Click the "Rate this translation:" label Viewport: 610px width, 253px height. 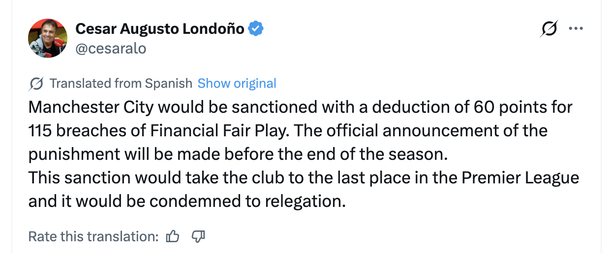[93, 237]
